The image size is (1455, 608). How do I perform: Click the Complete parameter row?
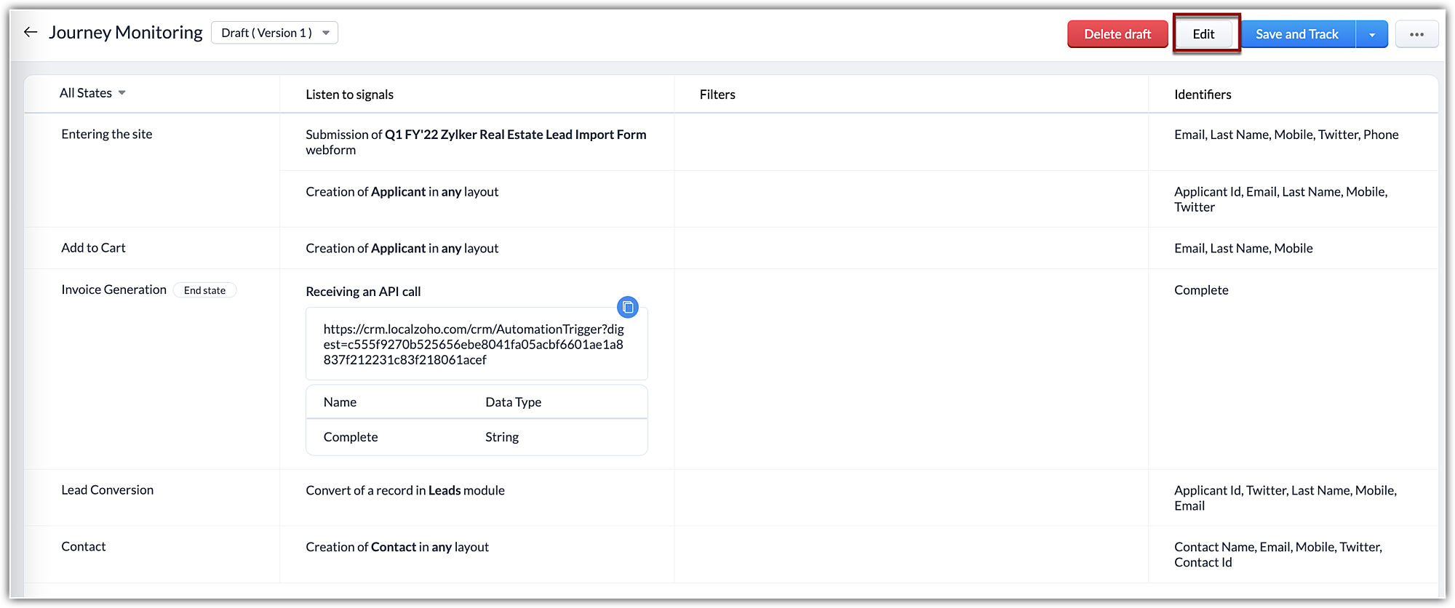477,437
